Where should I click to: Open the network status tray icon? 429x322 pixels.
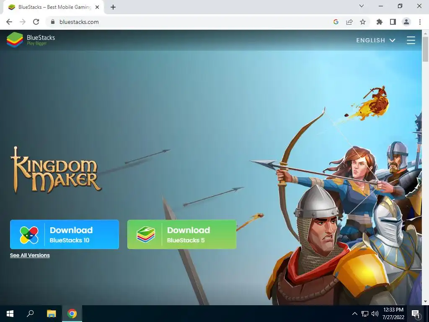pos(365,314)
